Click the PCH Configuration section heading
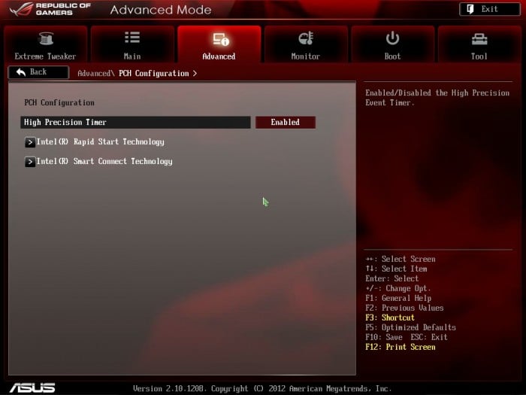 click(59, 102)
